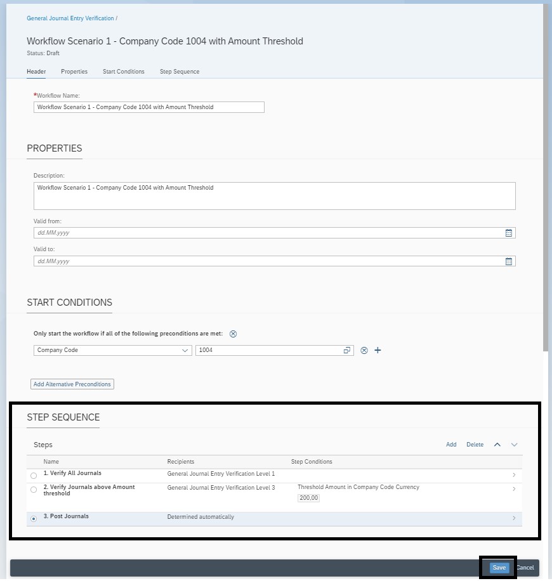Add a new precondition with the plus icon

pos(378,350)
